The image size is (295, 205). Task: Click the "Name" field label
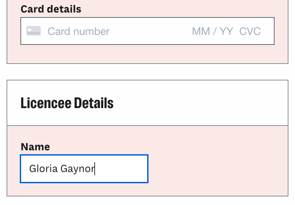35,147
